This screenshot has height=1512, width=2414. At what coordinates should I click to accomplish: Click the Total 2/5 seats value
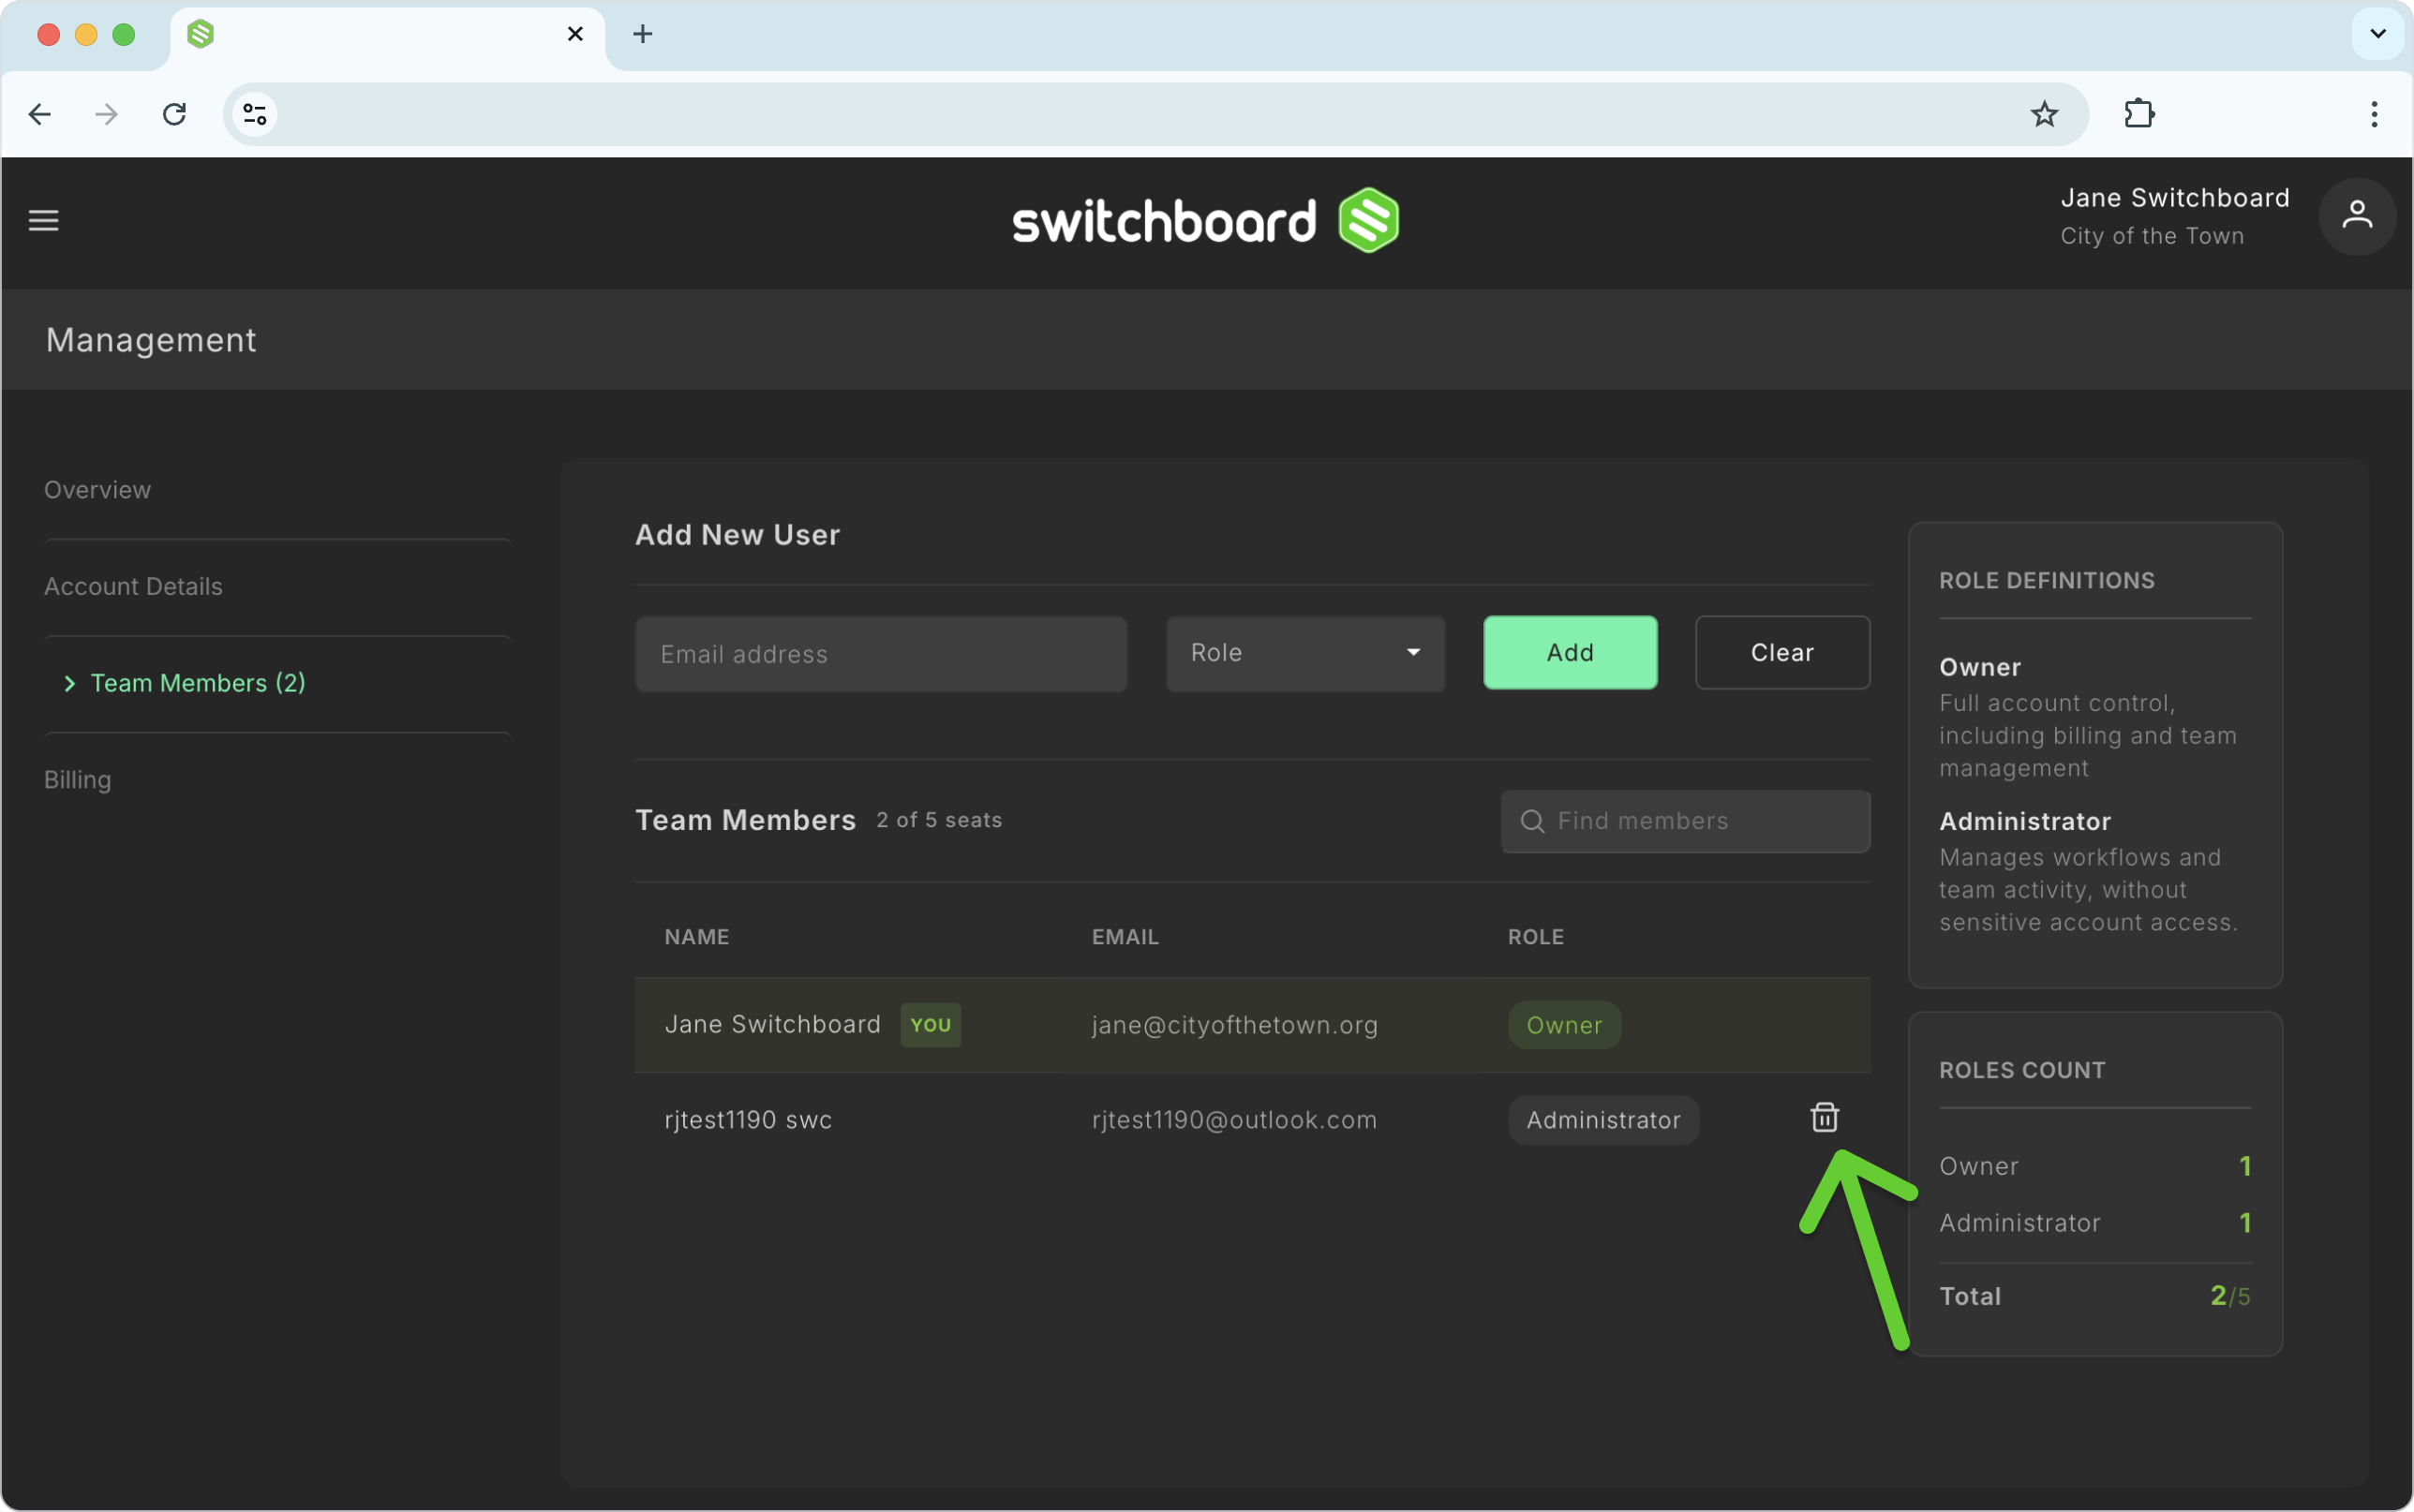[2230, 1296]
